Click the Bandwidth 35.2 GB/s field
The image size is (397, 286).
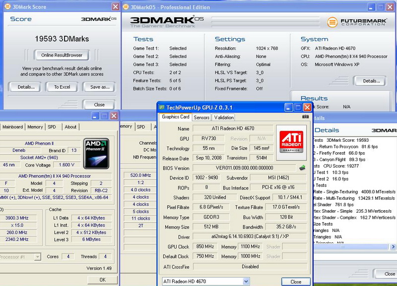coord(286,227)
